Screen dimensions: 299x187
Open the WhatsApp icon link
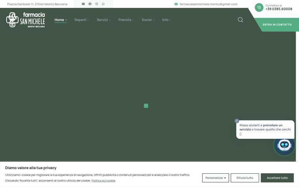103,4
